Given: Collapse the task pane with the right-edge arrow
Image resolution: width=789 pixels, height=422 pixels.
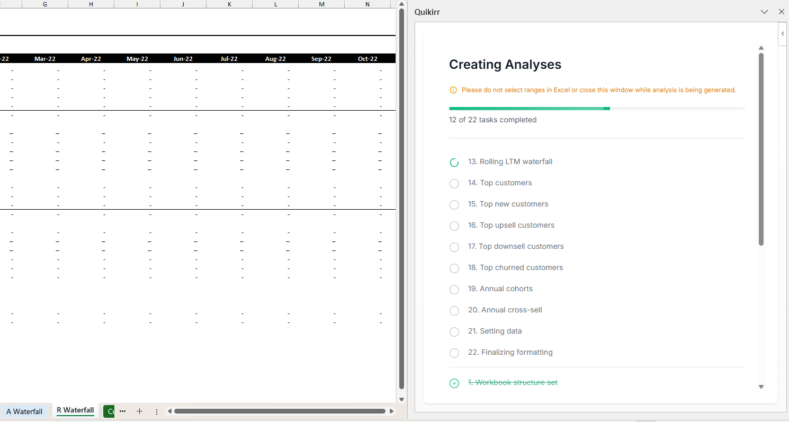Looking at the screenshot, I should click(783, 33).
